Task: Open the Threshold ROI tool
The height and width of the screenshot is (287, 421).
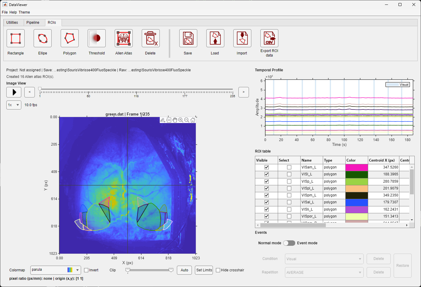Action: (x=97, y=38)
